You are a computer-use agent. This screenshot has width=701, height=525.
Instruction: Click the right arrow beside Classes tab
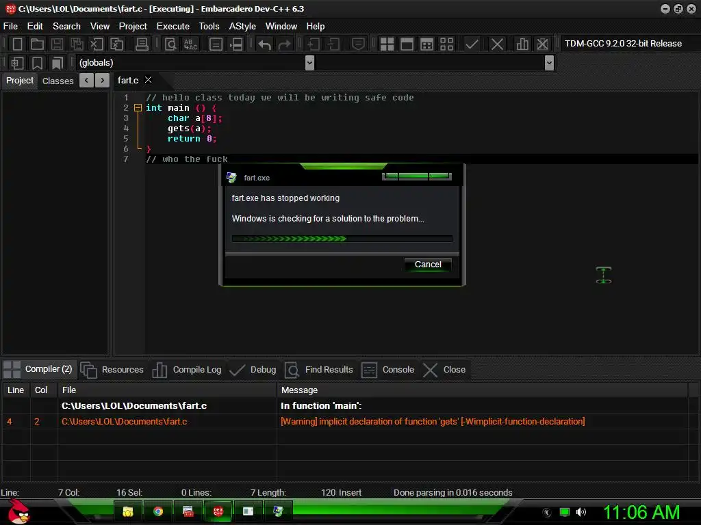pyautogui.click(x=103, y=81)
